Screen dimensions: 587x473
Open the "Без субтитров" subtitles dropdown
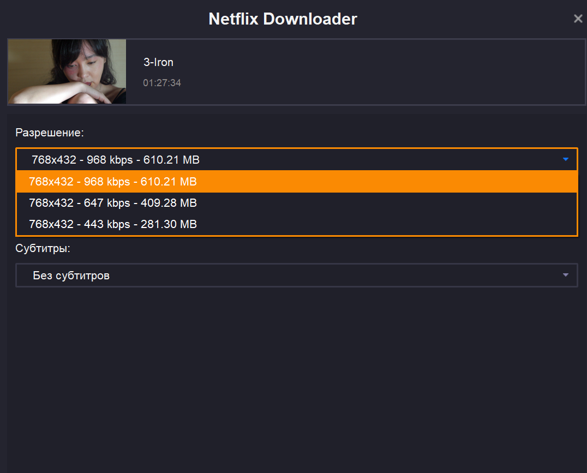pyautogui.click(x=296, y=276)
